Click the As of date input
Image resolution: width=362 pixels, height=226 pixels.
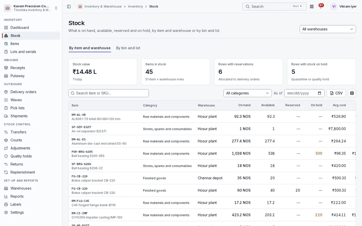(x=304, y=93)
